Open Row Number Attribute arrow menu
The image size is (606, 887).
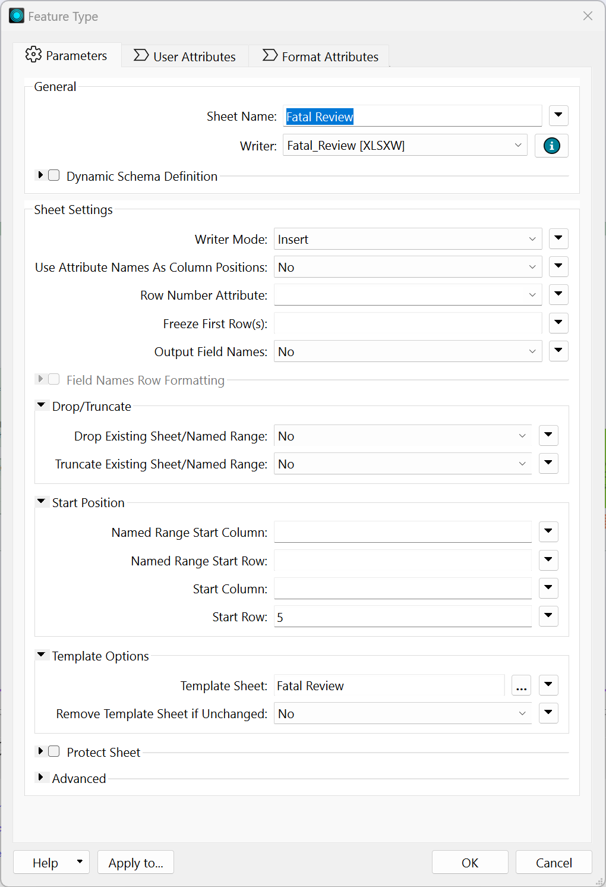[x=558, y=294]
